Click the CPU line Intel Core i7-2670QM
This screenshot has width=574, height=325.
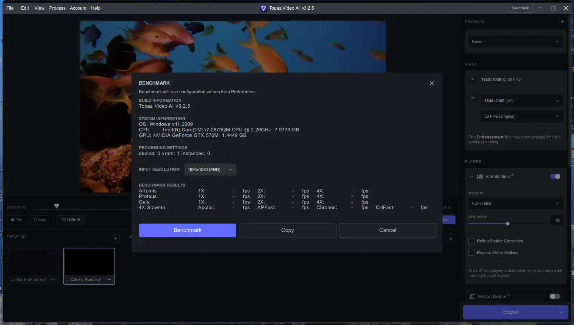(219, 130)
